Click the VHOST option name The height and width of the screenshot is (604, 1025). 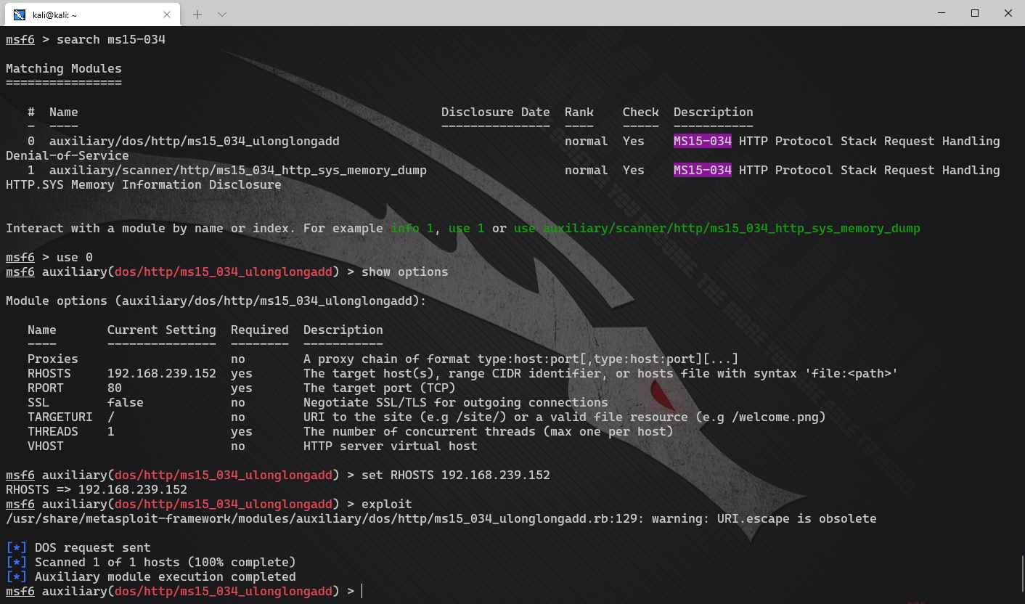pos(46,446)
